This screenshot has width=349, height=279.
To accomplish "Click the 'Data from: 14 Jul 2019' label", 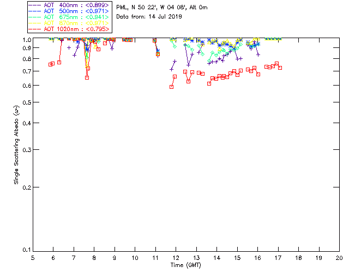I will [149, 17].
